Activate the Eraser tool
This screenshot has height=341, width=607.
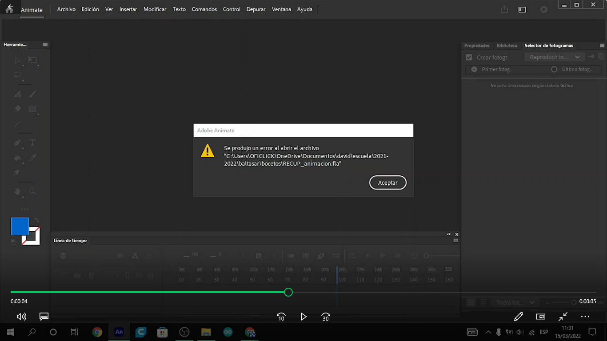(x=17, y=108)
